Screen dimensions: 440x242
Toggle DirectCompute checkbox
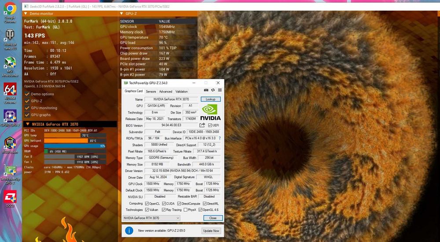(x=179, y=204)
